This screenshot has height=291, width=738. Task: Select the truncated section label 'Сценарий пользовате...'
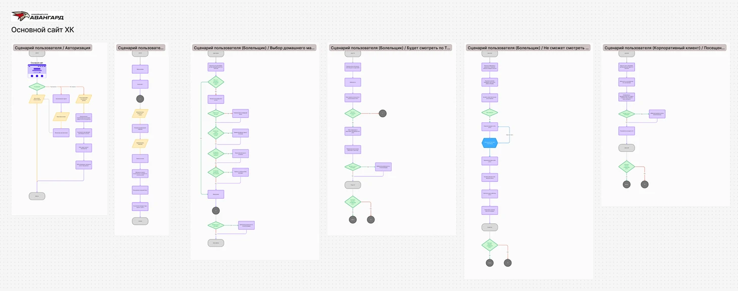click(x=141, y=48)
